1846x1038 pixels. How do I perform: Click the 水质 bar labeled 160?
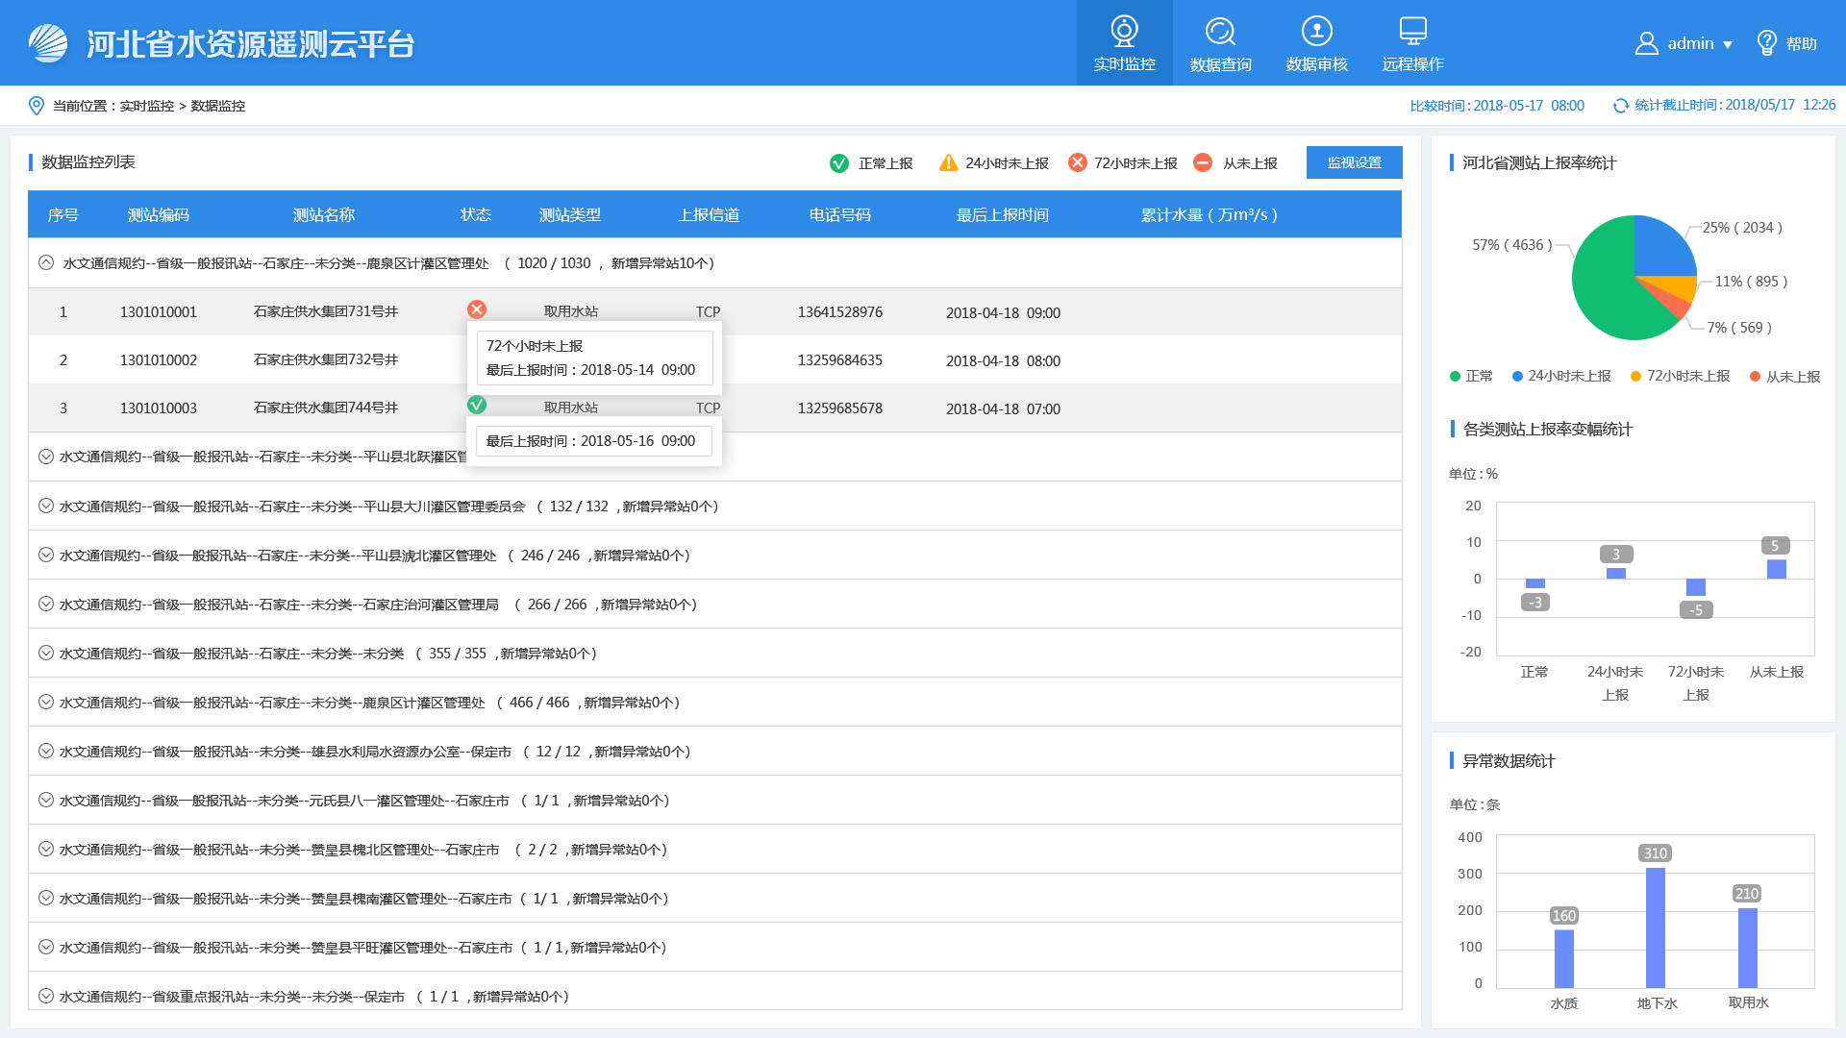[1564, 958]
